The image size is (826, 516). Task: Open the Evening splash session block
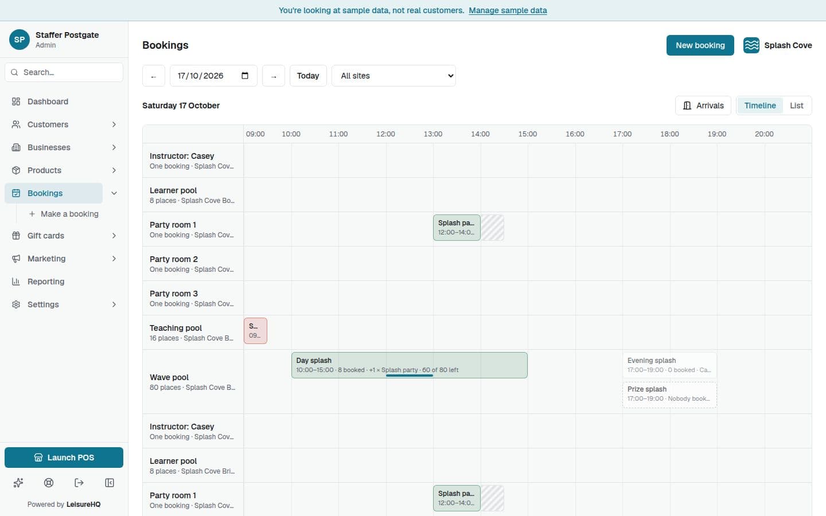(x=669, y=365)
